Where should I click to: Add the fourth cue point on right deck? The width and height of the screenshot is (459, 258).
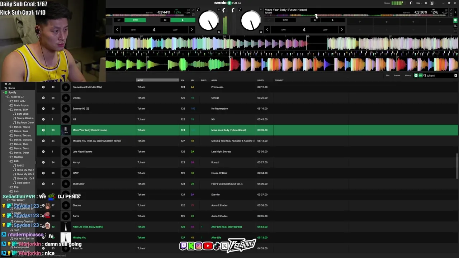click(440, 22)
